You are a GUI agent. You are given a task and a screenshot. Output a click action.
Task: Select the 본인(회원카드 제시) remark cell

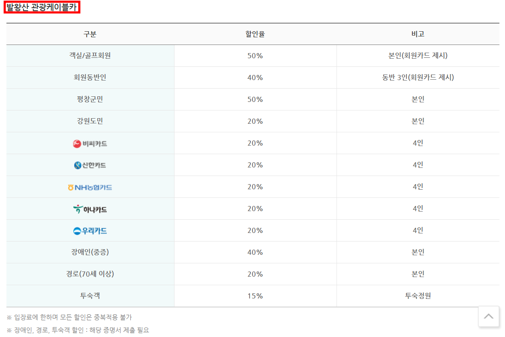pos(418,55)
